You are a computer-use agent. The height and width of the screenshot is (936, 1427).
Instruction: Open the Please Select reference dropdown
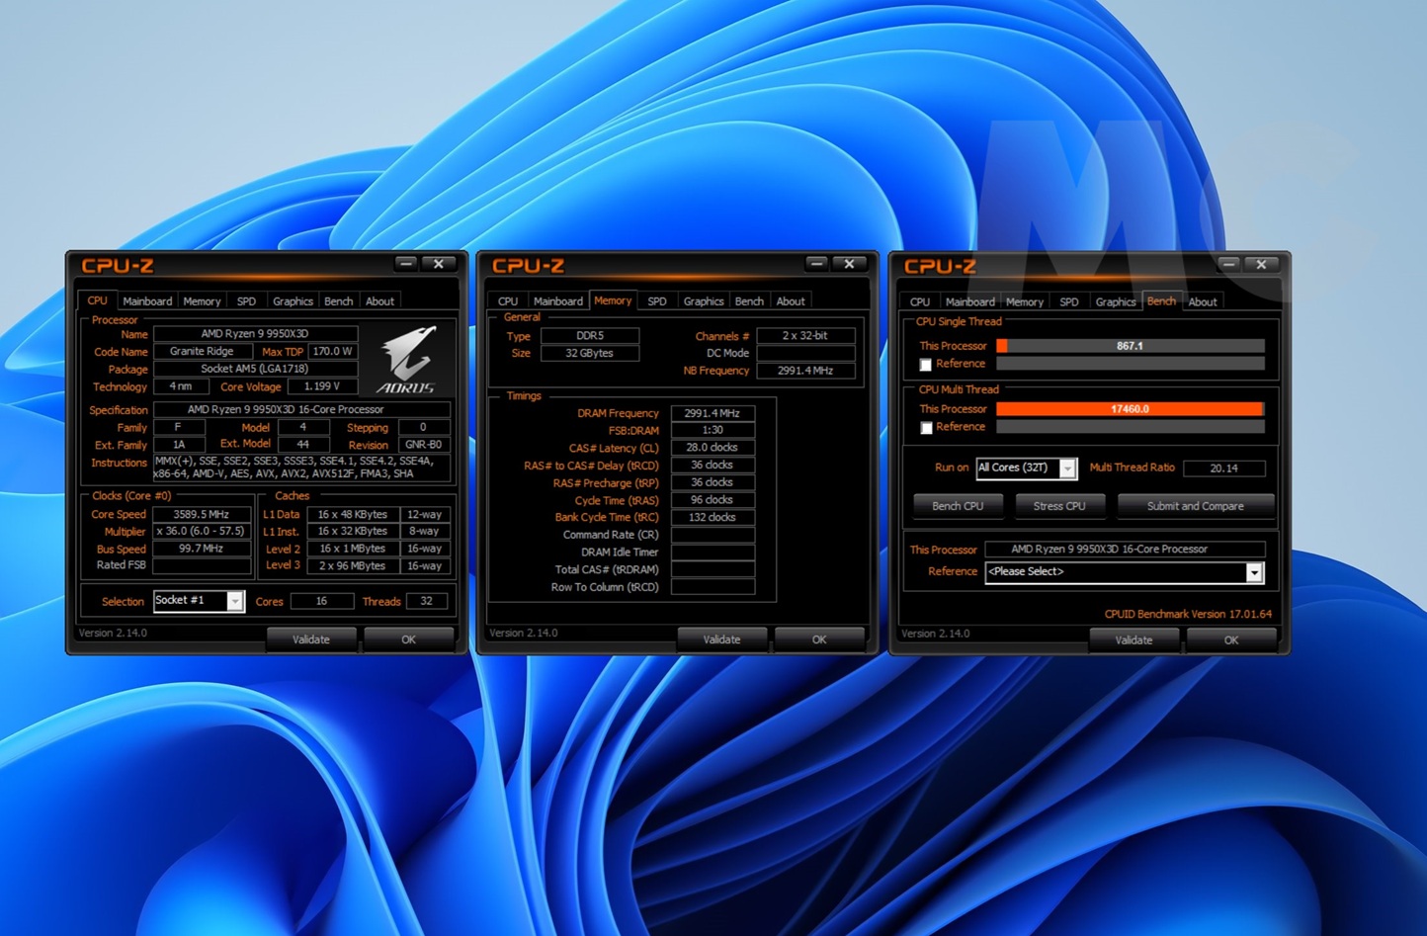tap(1253, 572)
